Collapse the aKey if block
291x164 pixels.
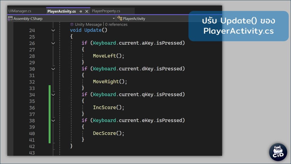(x=53, y=43)
